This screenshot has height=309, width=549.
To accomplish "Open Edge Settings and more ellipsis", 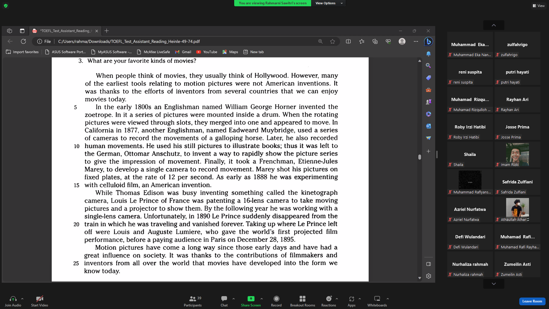I will [416, 41].
